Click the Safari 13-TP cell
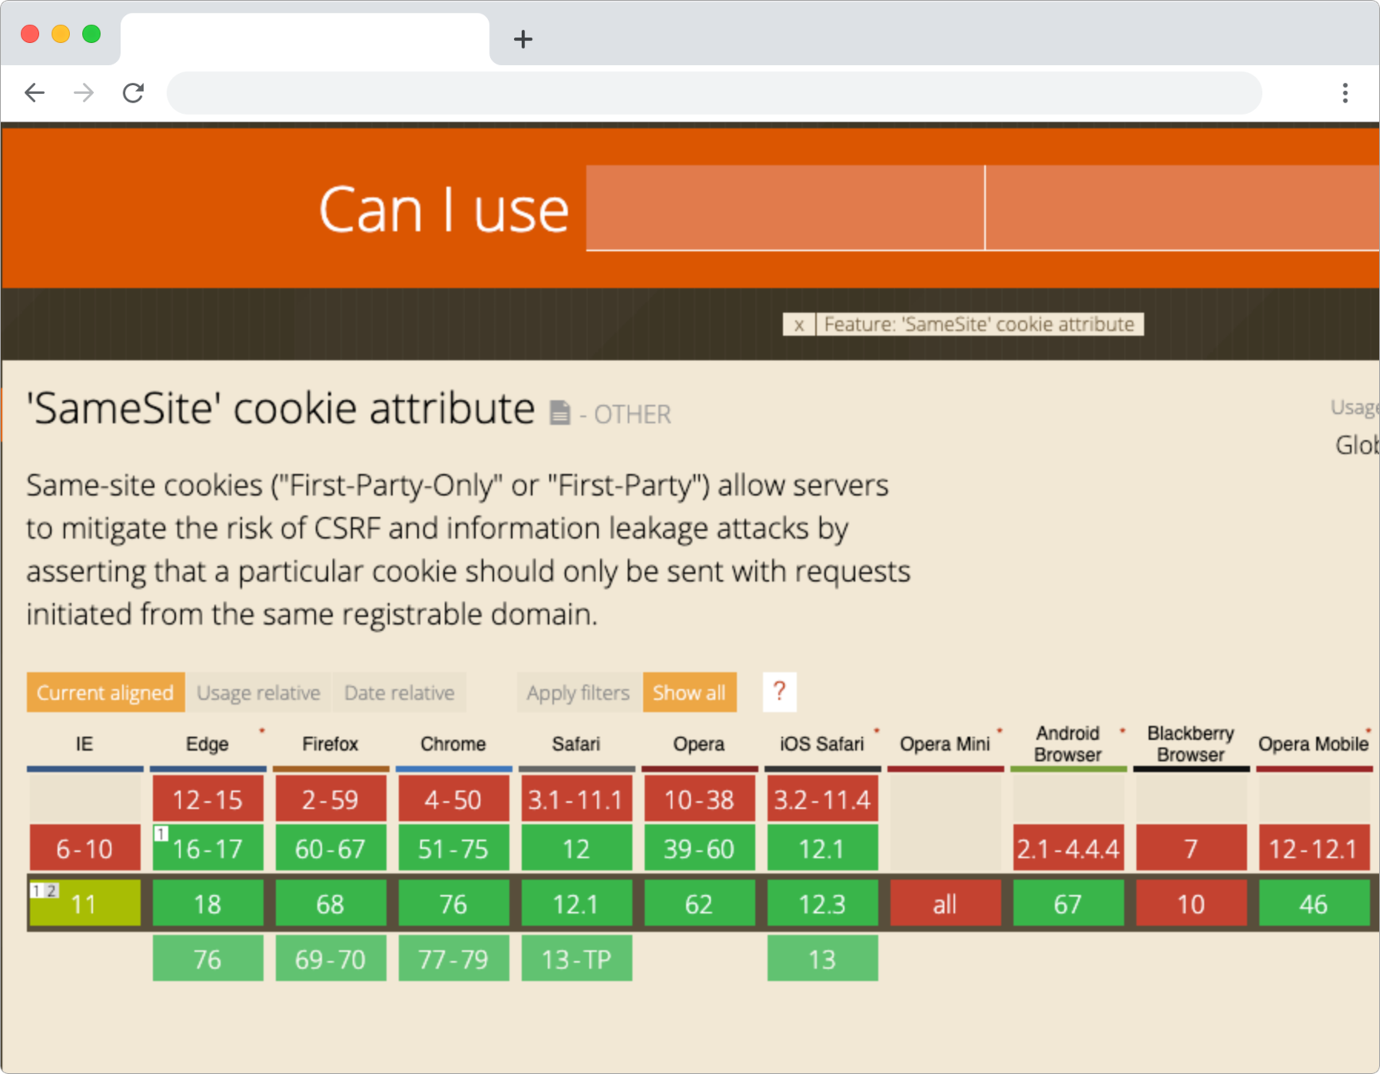Image resolution: width=1380 pixels, height=1074 pixels. [x=576, y=959]
